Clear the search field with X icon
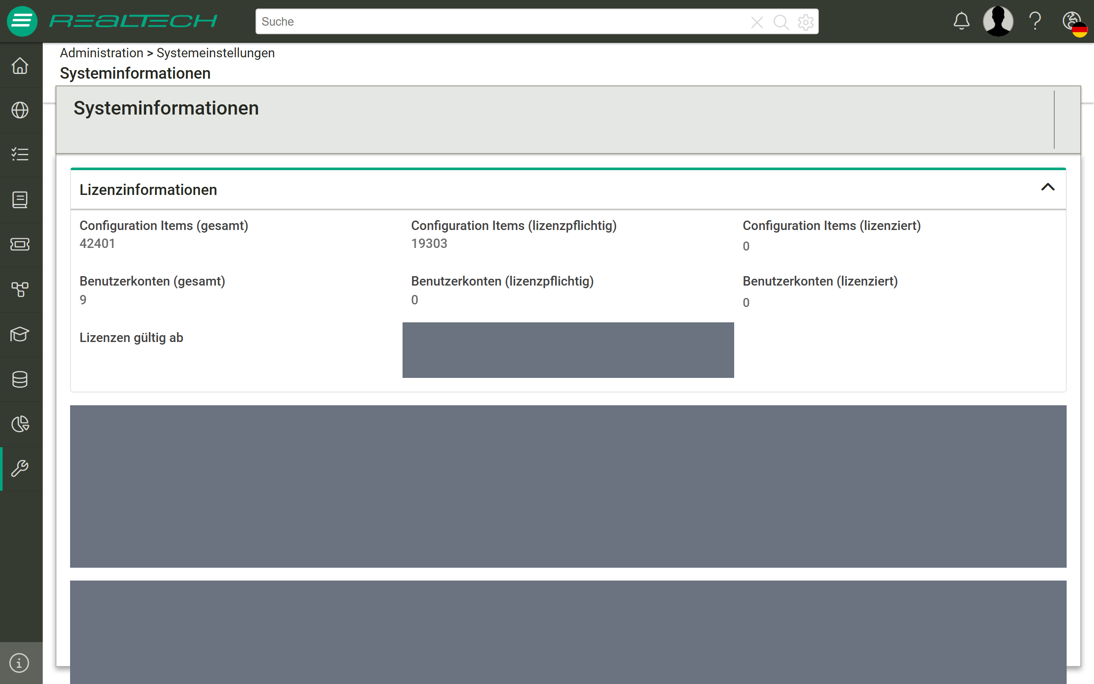 click(x=757, y=22)
